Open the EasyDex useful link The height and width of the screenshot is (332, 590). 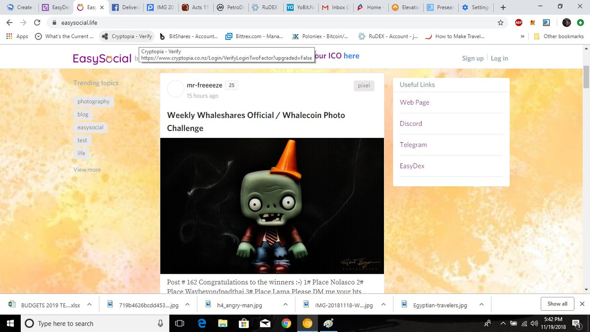click(x=412, y=166)
